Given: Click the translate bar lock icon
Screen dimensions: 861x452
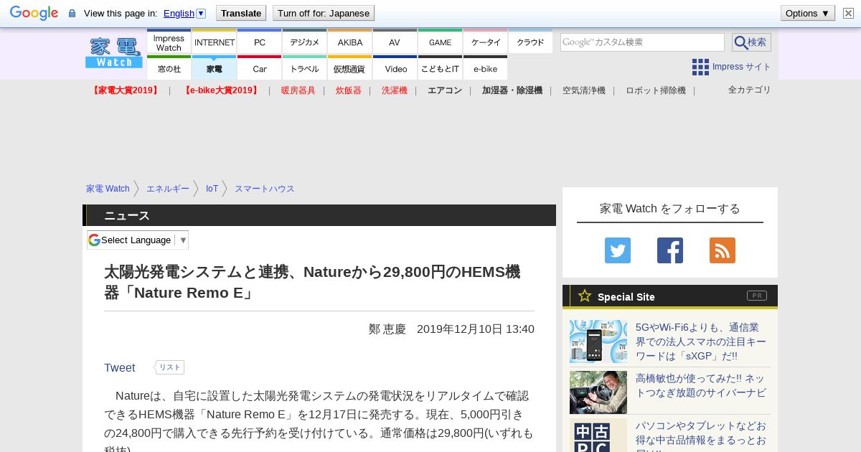Looking at the screenshot, I should pos(72,13).
